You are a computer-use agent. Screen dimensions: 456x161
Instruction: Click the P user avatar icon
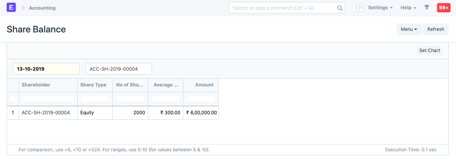point(360,8)
